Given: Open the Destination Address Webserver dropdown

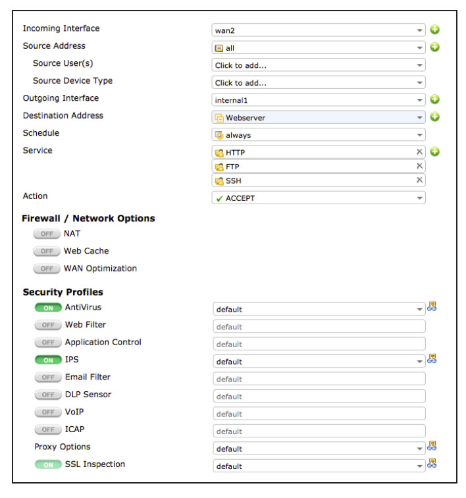Looking at the screenshot, I should pos(319,117).
